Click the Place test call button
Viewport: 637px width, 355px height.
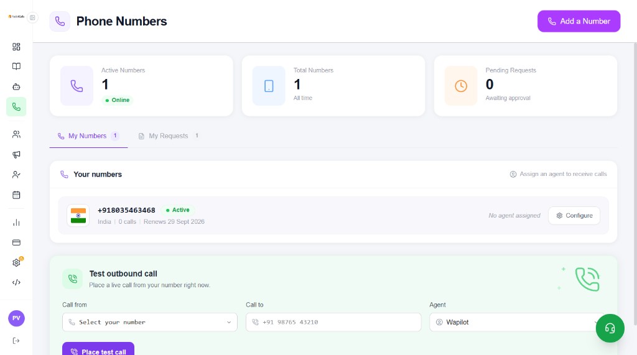[98, 350]
